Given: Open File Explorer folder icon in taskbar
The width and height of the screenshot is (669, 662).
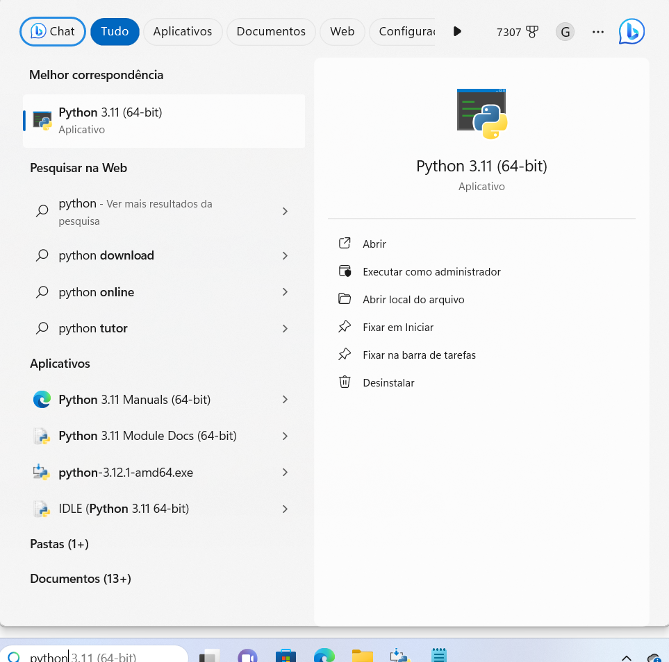Looking at the screenshot, I should [362, 656].
